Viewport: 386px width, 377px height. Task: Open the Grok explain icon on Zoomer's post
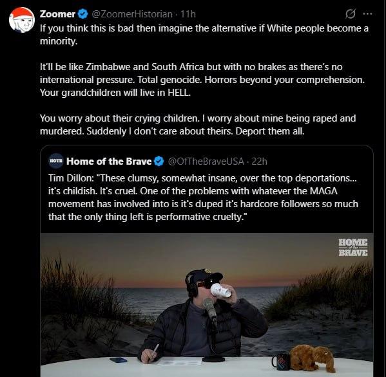click(351, 14)
